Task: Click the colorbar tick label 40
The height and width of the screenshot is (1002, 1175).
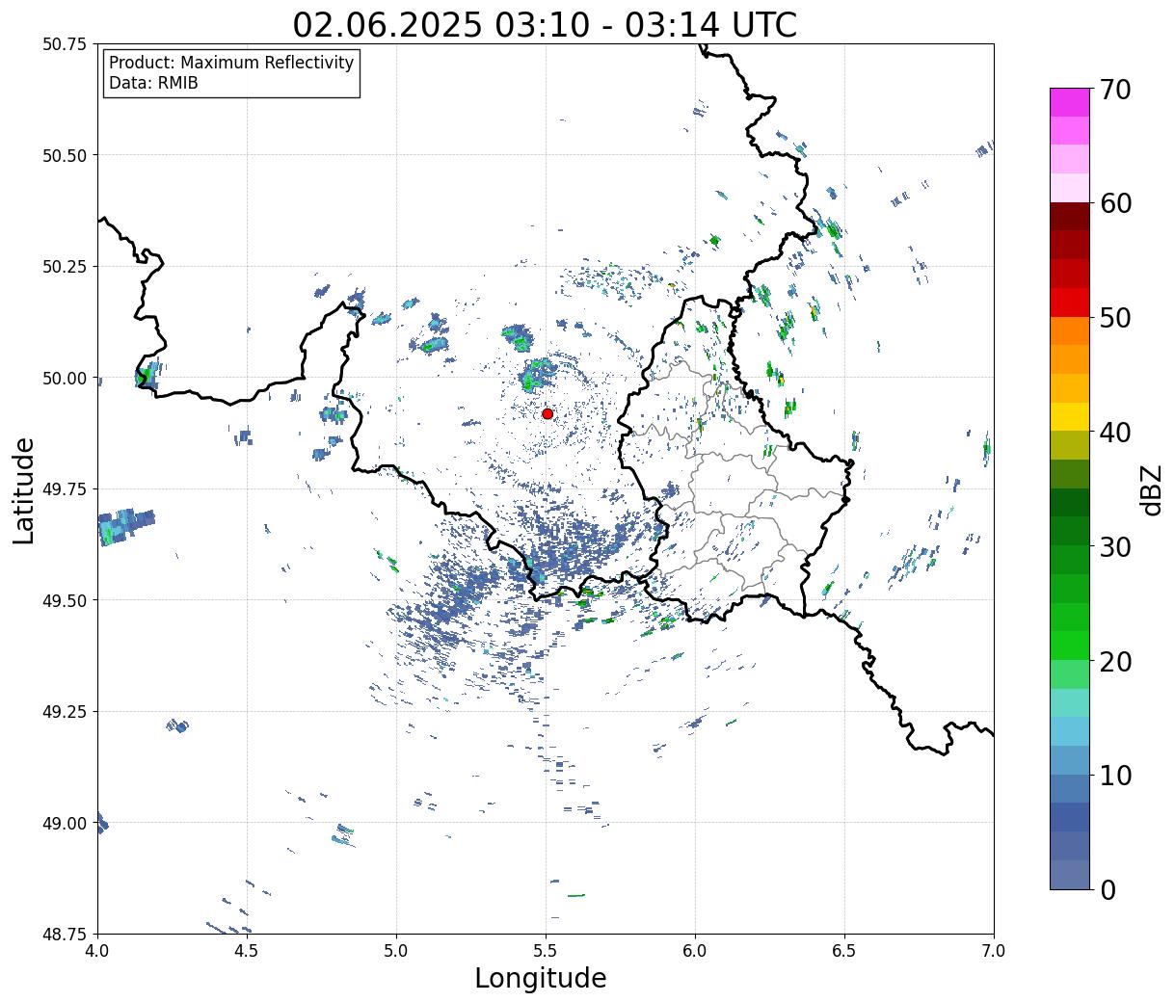Action: click(x=1114, y=432)
